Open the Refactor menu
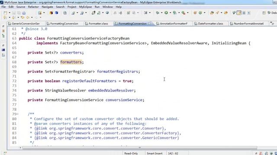The height and width of the screenshot is (155, 277). click(x=33, y=7)
